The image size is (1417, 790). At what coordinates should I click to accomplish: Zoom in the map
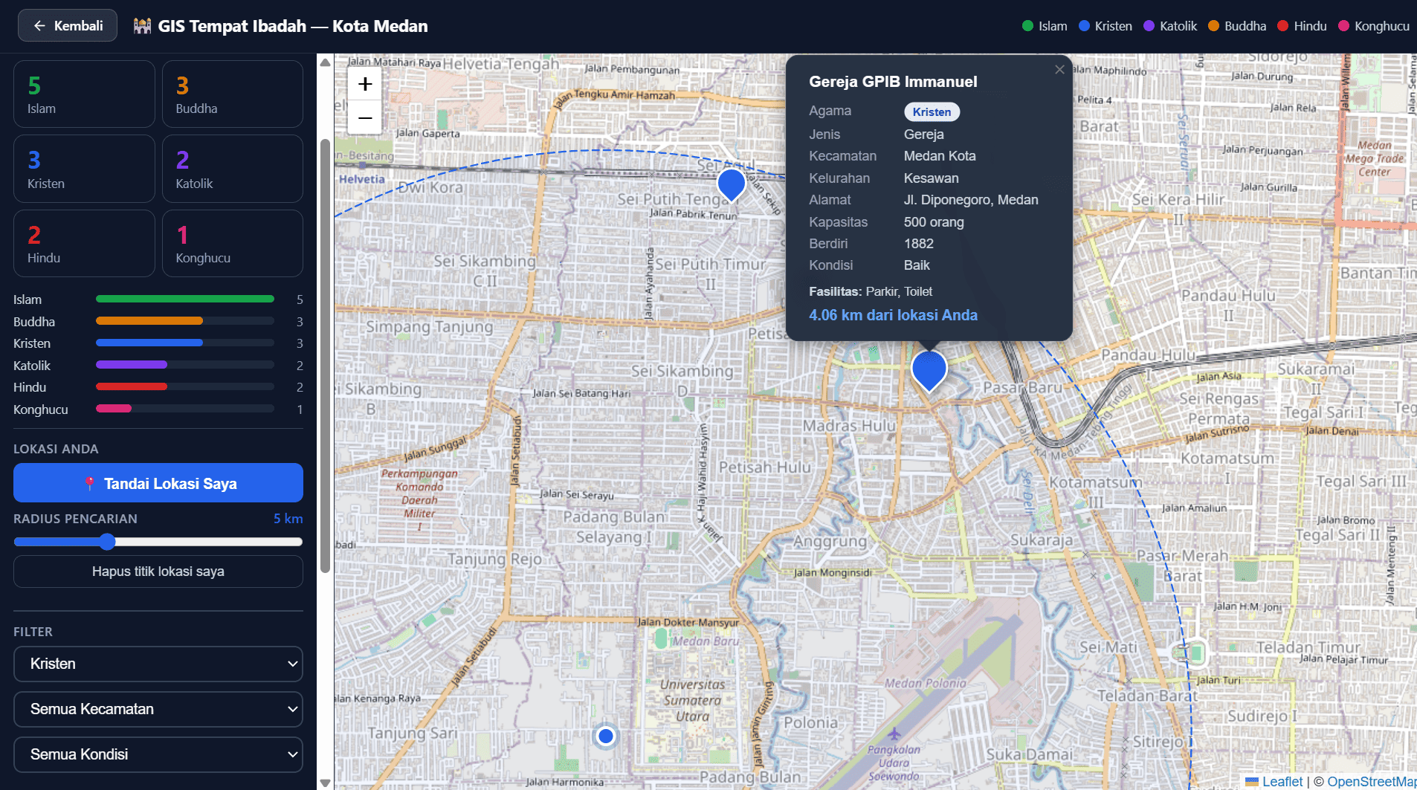coord(365,84)
